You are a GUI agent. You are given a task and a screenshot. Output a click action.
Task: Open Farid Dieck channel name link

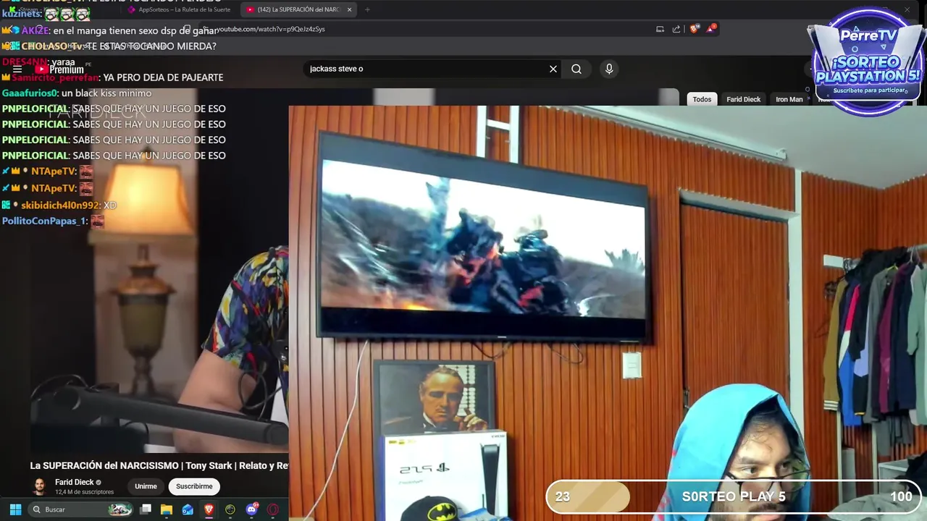click(x=75, y=482)
